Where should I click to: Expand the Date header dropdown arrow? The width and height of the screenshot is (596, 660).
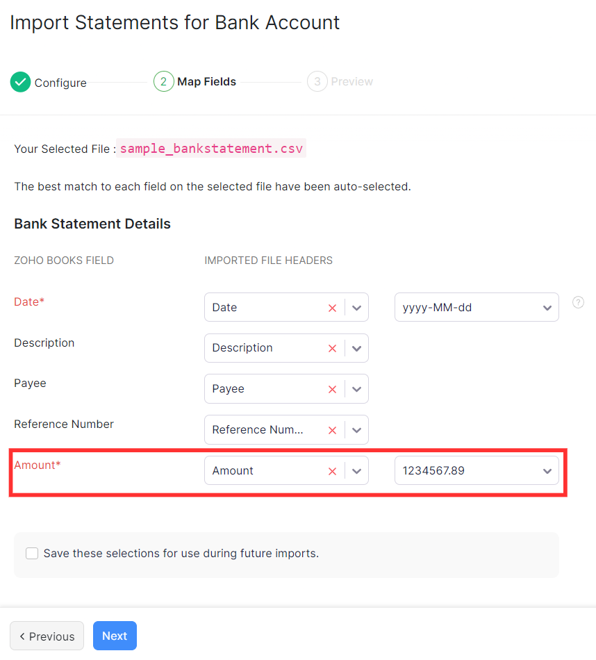point(356,308)
